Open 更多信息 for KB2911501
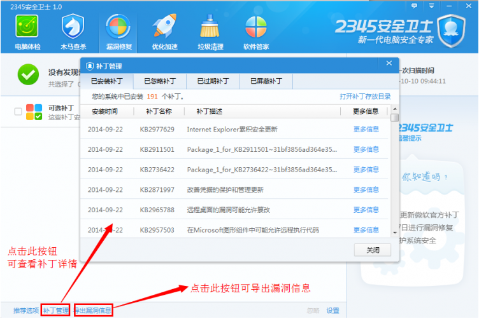Screen dimensions: 479x319 pos(366,149)
